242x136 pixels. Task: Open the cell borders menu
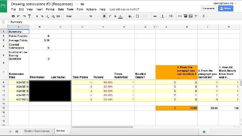[137, 16]
